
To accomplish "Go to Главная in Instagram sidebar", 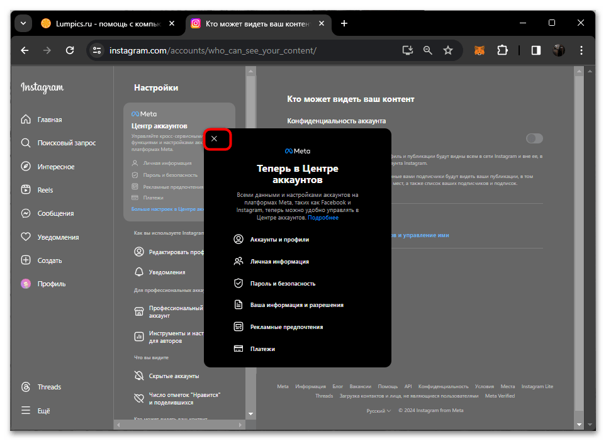I will pos(42,120).
